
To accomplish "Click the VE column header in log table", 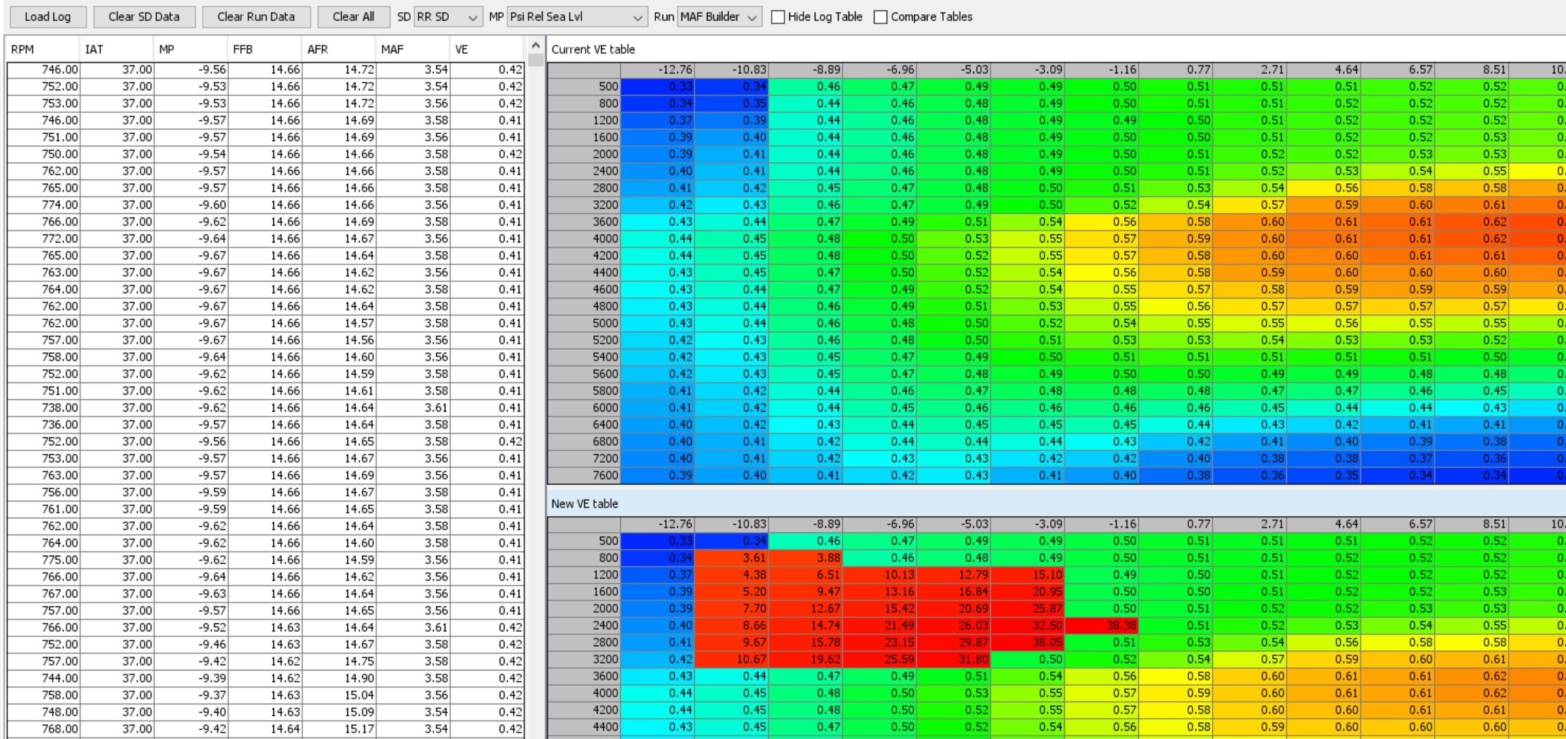I will (486, 49).
